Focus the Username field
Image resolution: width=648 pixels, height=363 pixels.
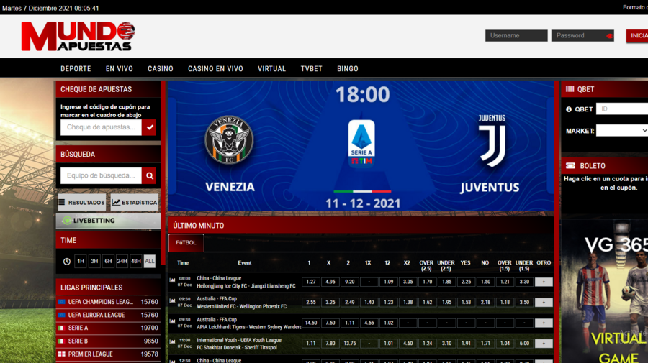(x=516, y=36)
